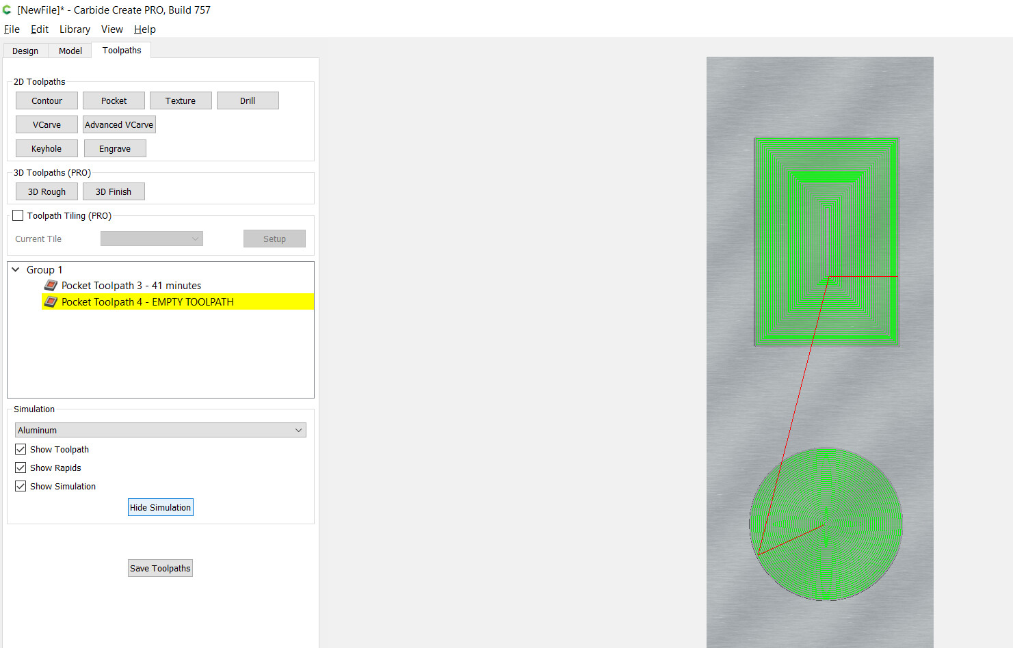Click the Drill toolpath button
This screenshot has width=1013, height=648.
click(248, 100)
